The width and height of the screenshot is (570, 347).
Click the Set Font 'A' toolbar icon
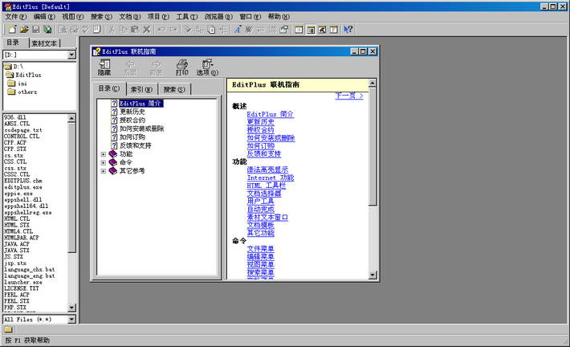(238, 30)
